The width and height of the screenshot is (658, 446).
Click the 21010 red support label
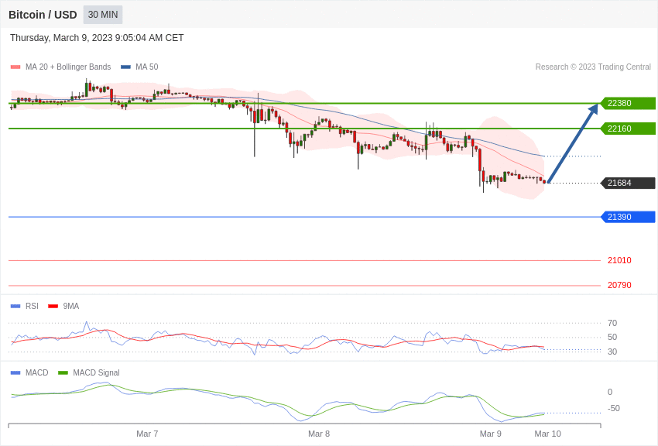tap(619, 260)
